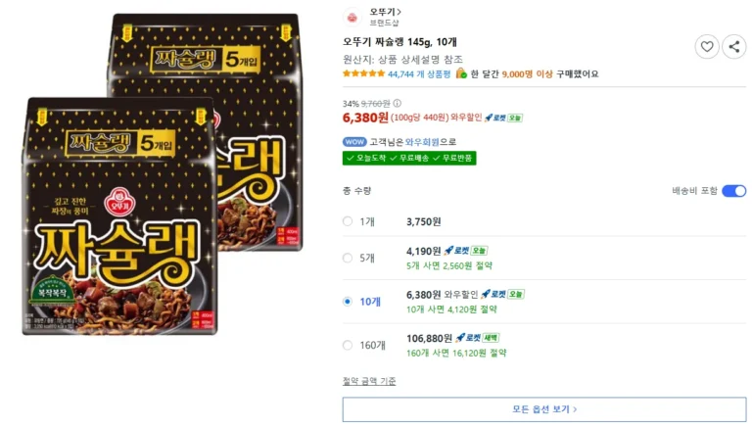Viewport: 752px width, 428px height.
Task: Select the 5개 quantity radio button
Action: pyautogui.click(x=348, y=258)
